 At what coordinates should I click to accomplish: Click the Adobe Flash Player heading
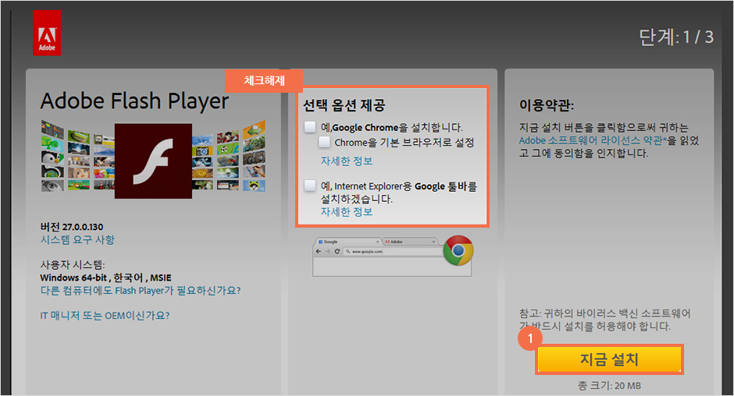(x=135, y=101)
